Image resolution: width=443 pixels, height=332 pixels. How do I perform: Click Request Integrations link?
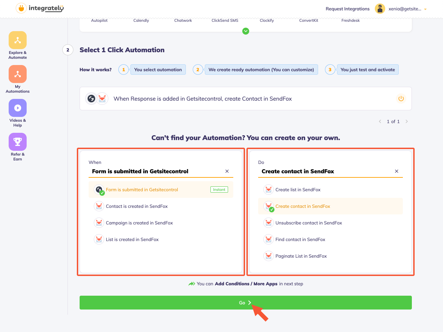point(347,9)
